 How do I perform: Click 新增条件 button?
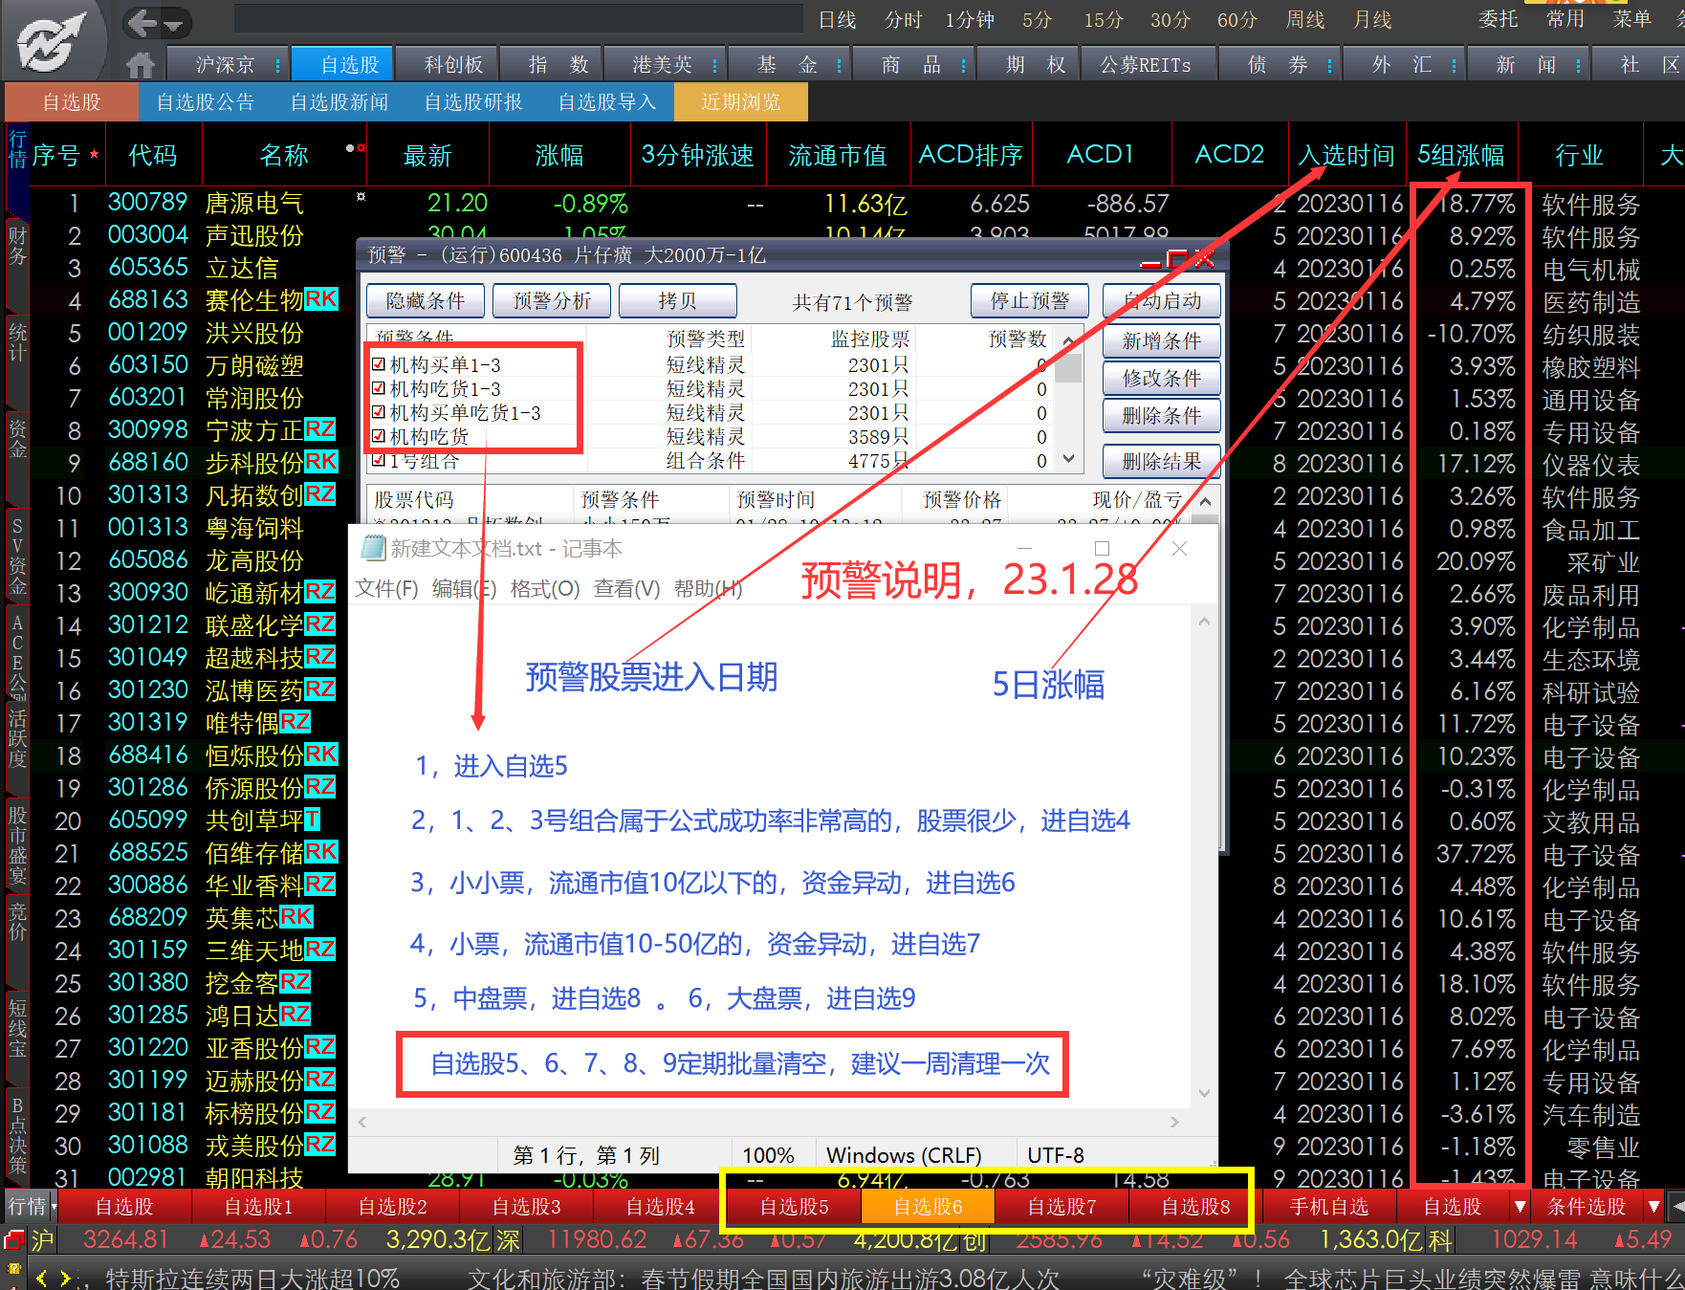click(1162, 341)
